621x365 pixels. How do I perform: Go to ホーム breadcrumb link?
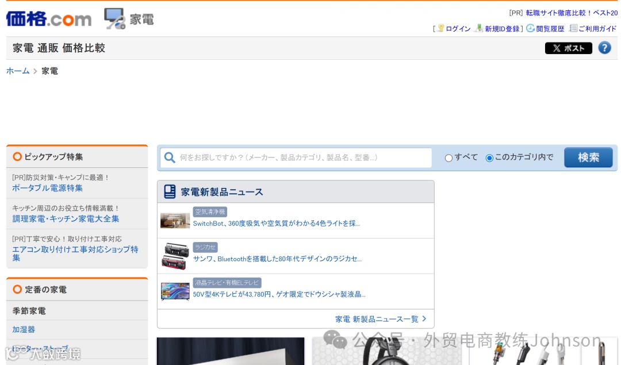click(x=18, y=71)
